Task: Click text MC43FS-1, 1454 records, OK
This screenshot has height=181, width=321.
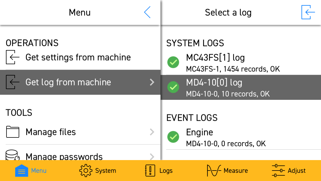Action: [233, 69]
